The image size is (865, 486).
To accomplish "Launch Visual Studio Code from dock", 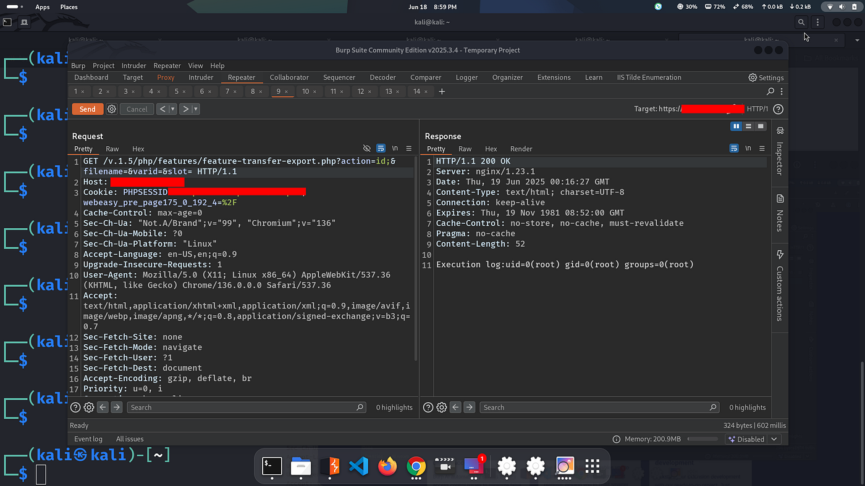I will (x=359, y=466).
